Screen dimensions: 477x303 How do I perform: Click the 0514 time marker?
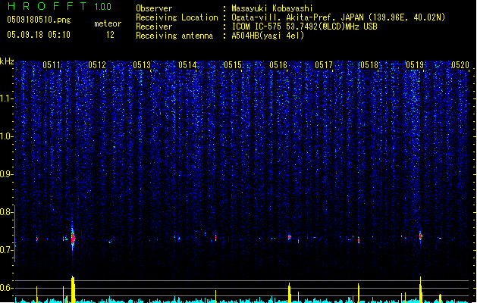click(x=187, y=65)
